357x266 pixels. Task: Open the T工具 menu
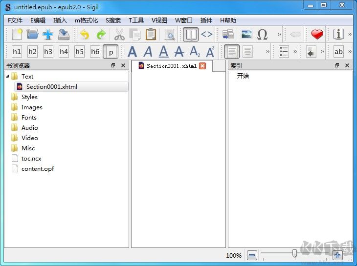click(x=136, y=20)
